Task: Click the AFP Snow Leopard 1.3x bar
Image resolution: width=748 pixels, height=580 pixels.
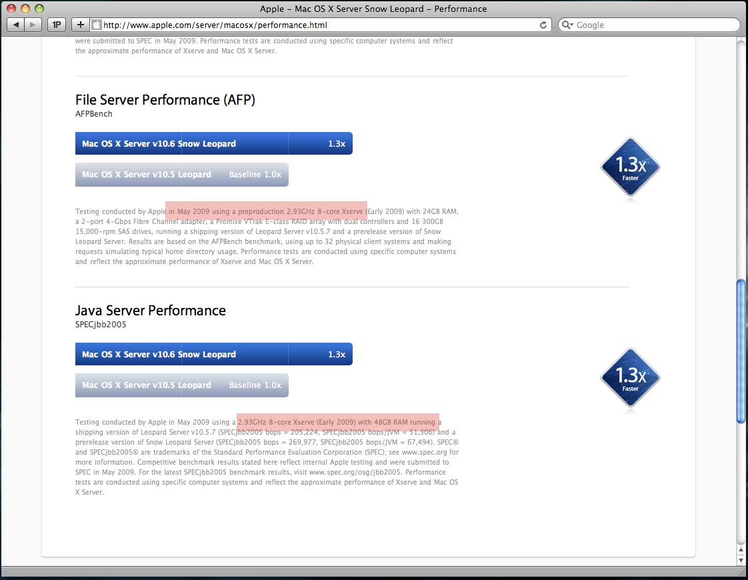Action: 214,143
